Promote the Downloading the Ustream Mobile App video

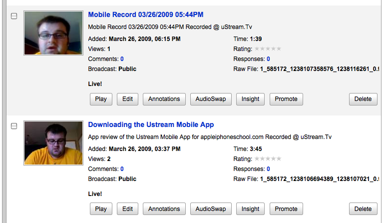pyautogui.click(x=286, y=209)
